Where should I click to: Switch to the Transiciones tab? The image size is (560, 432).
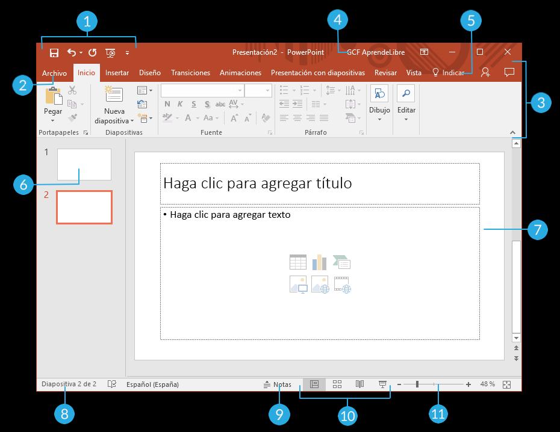[190, 73]
